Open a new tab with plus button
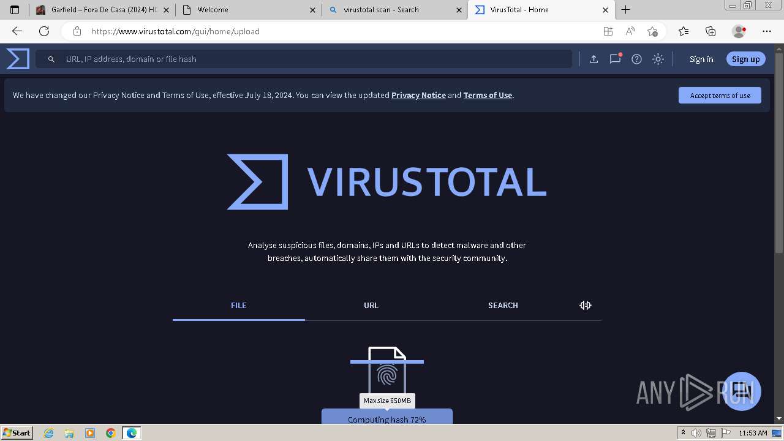784x441 pixels. tap(625, 10)
